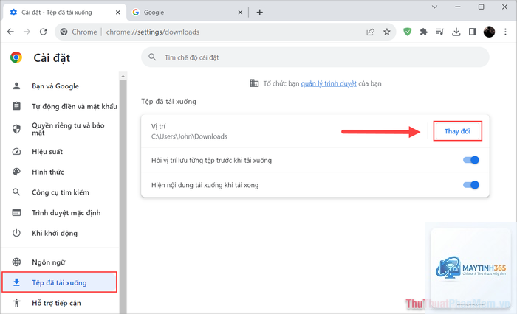The height and width of the screenshot is (314, 517).
Task: Click the Thay đổi button for download location
Action: point(457,131)
